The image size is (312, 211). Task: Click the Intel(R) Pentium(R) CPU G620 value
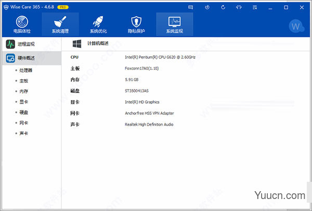click(x=160, y=57)
